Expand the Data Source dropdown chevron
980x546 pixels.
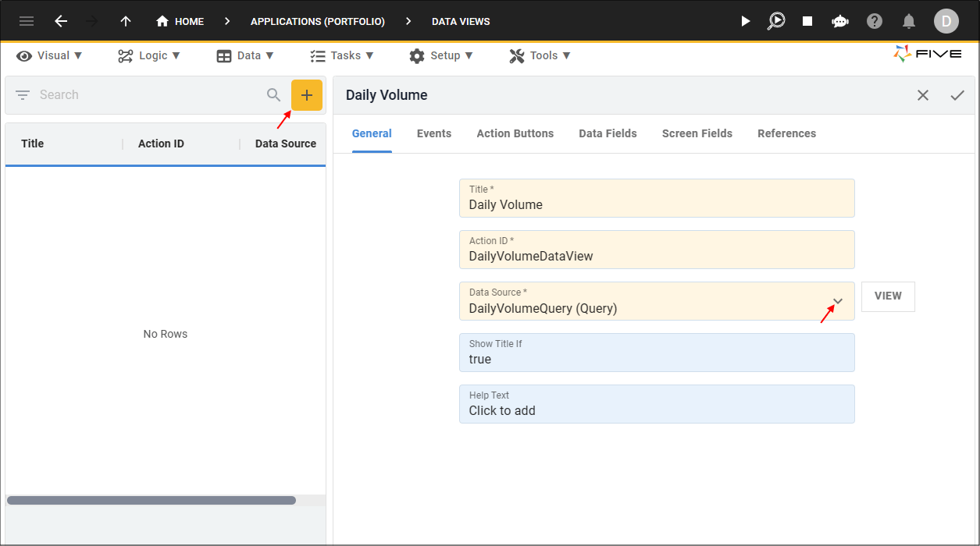pyautogui.click(x=838, y=301)
